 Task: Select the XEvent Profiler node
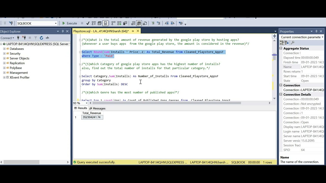tap(19, 78)
